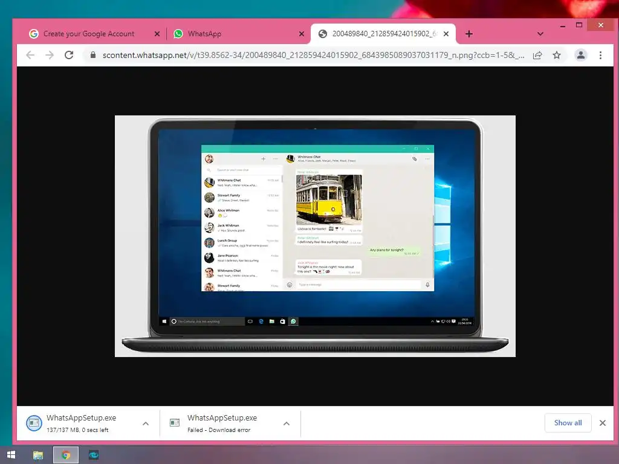This screenshot has height=464, width=619.
Task: Click the WhatsApp favicon on second tab
Action: point(178,34)
